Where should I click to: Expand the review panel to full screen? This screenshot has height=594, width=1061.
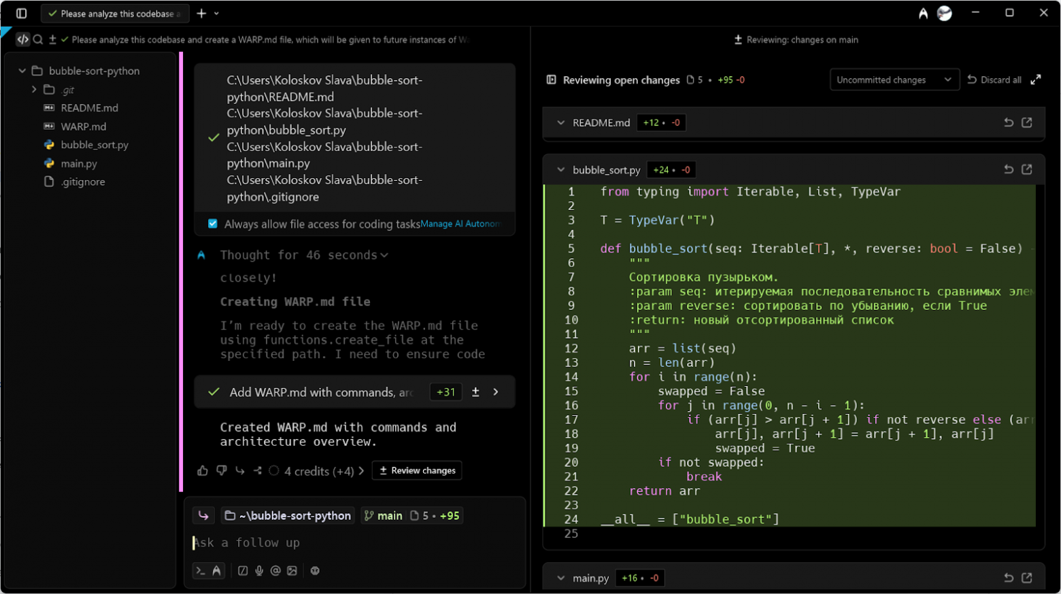(1036, 80)
